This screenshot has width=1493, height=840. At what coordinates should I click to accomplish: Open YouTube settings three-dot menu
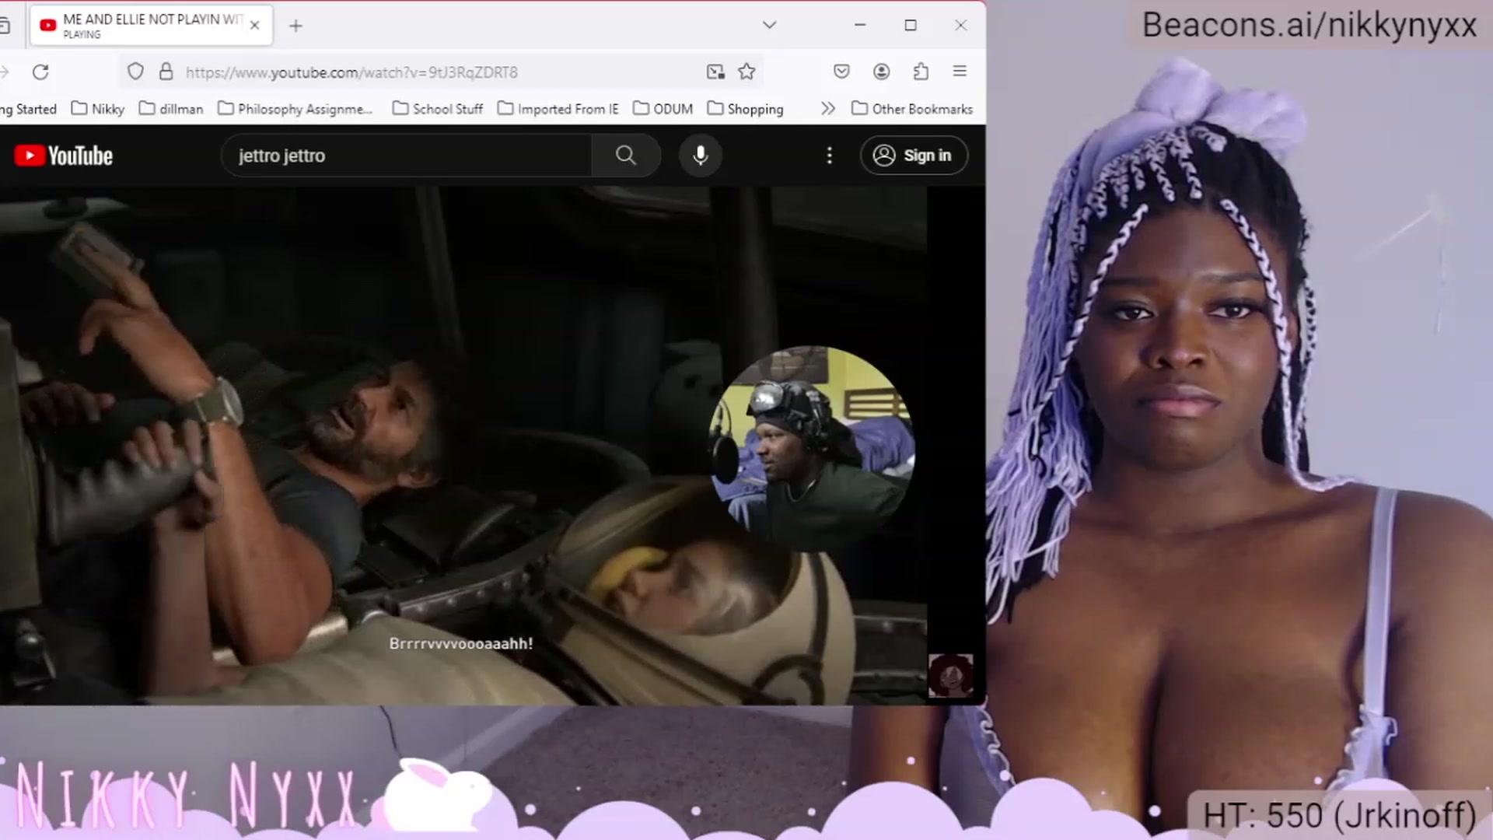tap(830, 156)
